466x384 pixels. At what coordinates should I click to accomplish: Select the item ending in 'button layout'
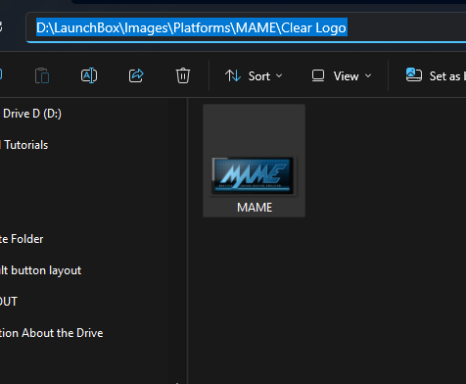[x=41, y=270]
